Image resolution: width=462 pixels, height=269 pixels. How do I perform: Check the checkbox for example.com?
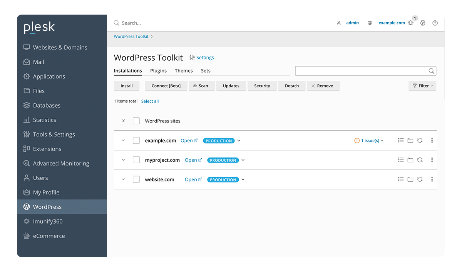(x=136, y=140)
